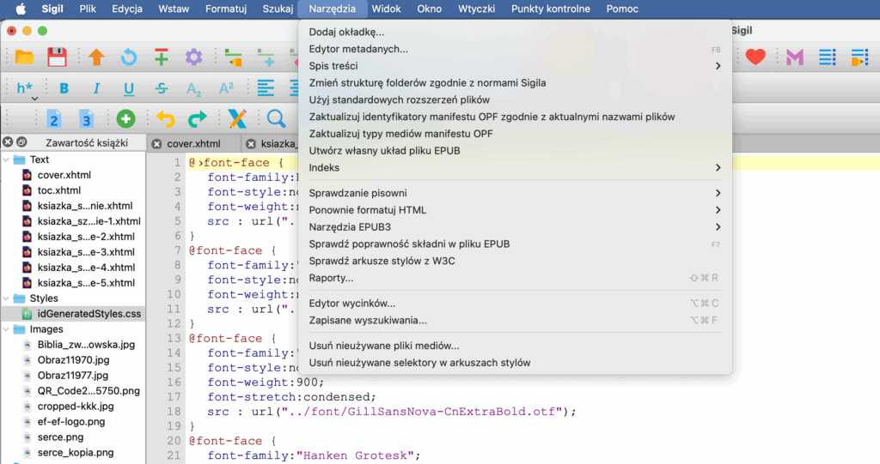Switch to the cover.xhtml tab
This screenshot has height=464, width=880.
click(x=193, y=144)
